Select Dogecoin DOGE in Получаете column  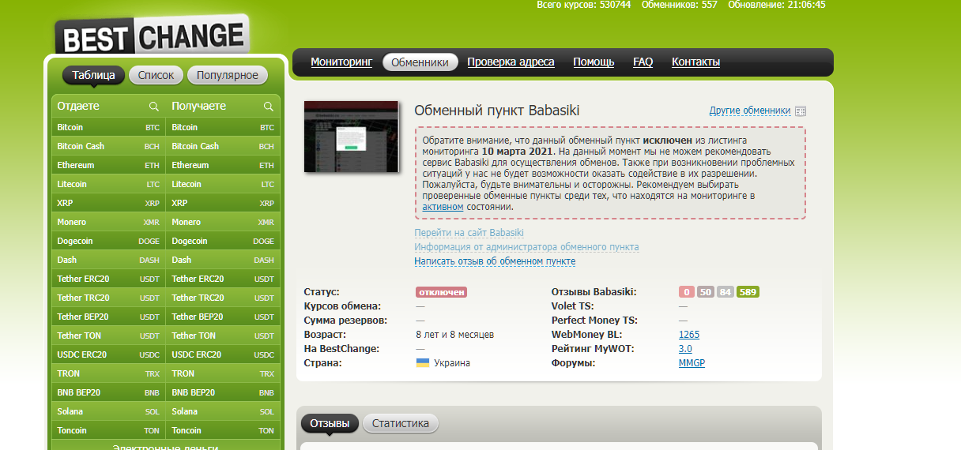pos(223,241)
